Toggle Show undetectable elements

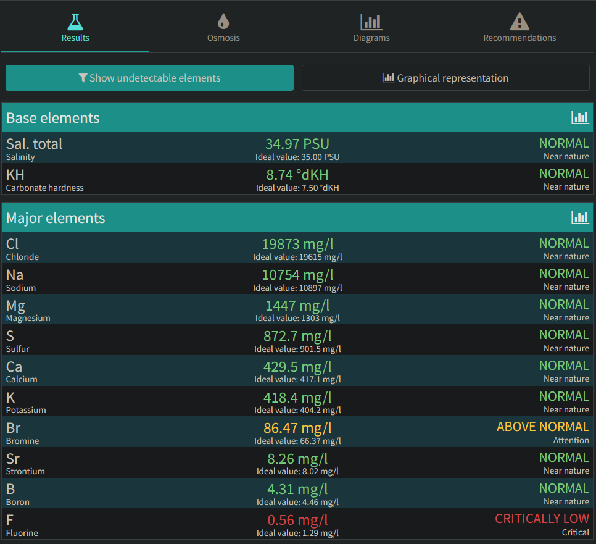149,78
